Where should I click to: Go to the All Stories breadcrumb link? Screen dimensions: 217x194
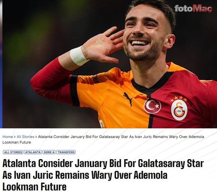[26, 137]
